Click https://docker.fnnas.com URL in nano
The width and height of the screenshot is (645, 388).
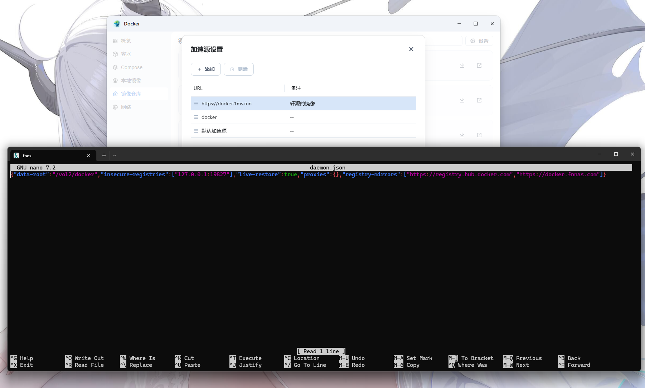[x=558, y=174]
